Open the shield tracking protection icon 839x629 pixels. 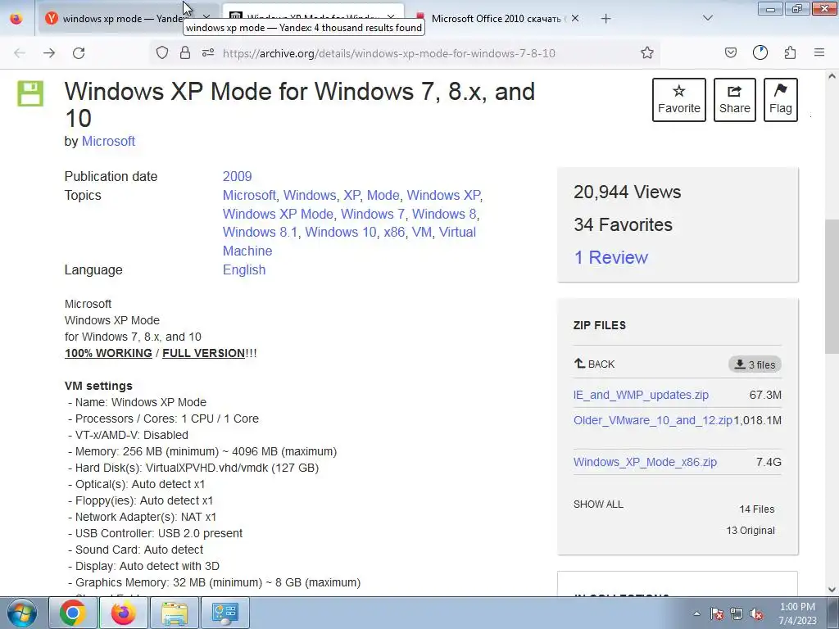point(162,52)
